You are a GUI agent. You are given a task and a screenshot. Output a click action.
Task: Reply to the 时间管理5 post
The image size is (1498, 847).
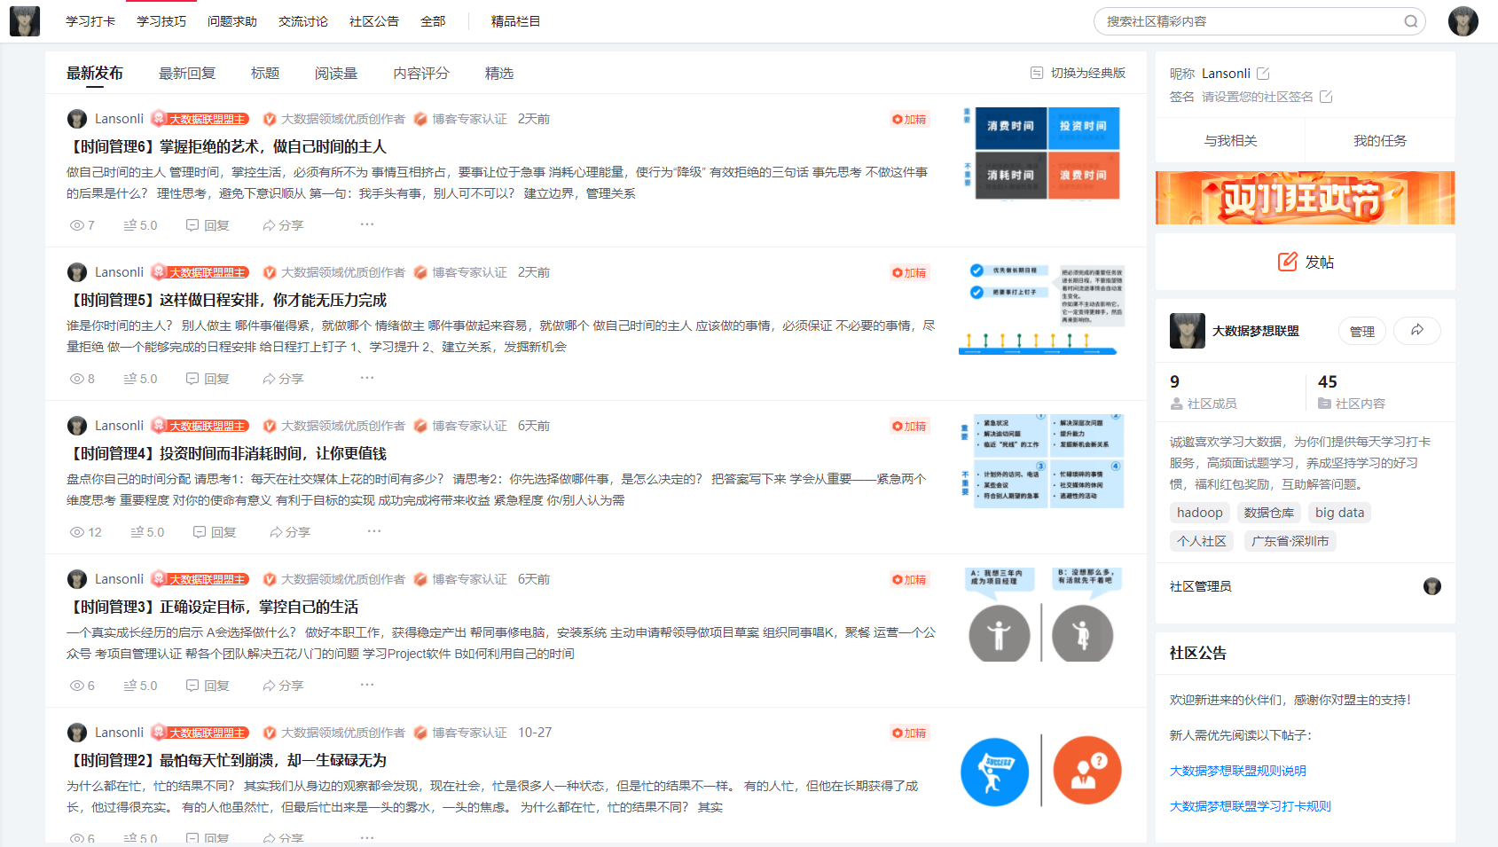[x=208, y=379]
